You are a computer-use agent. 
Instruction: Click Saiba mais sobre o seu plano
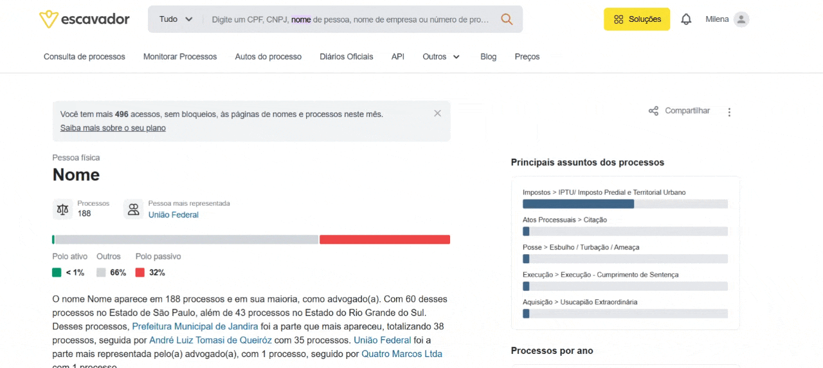[113, 128]
